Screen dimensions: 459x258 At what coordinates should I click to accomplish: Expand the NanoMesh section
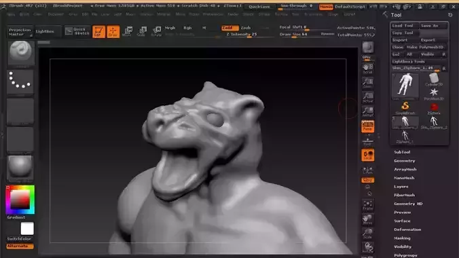[404, 178]
